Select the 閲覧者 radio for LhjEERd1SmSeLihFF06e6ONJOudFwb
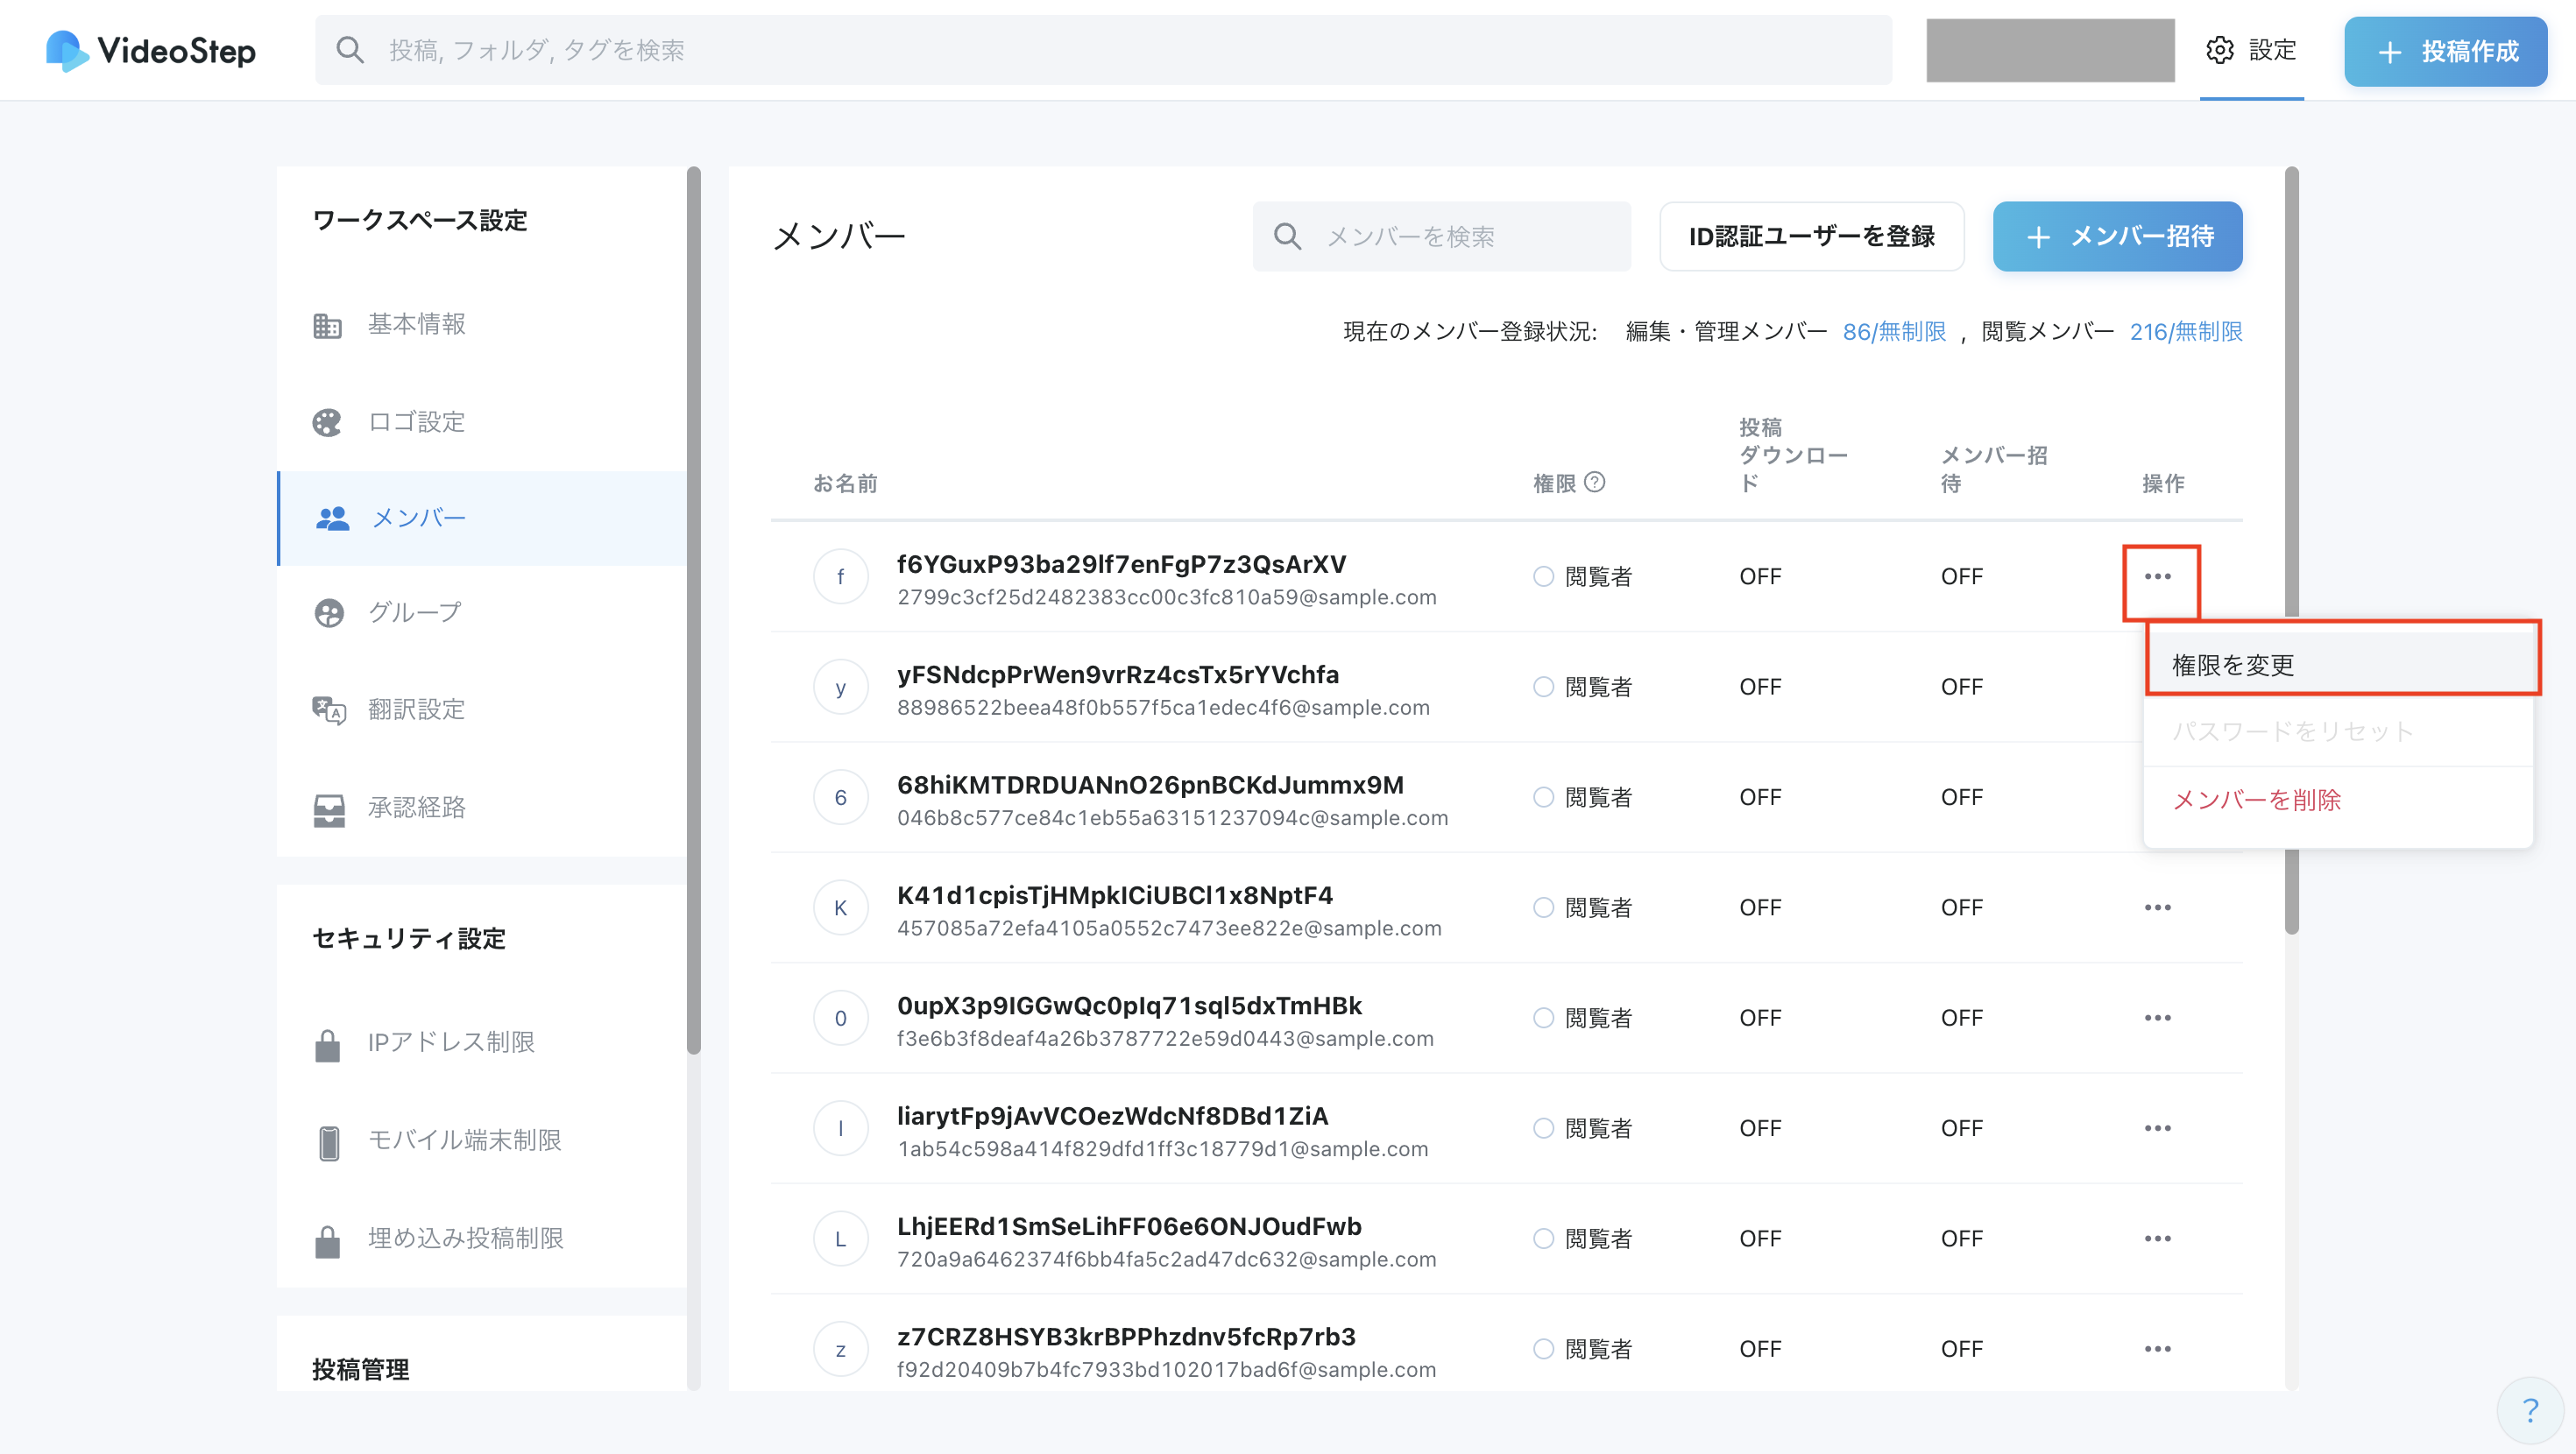Image resolution: width=2576 pixels, height=1454 pixels. pyautogui.click(x=1543, y=1238)
